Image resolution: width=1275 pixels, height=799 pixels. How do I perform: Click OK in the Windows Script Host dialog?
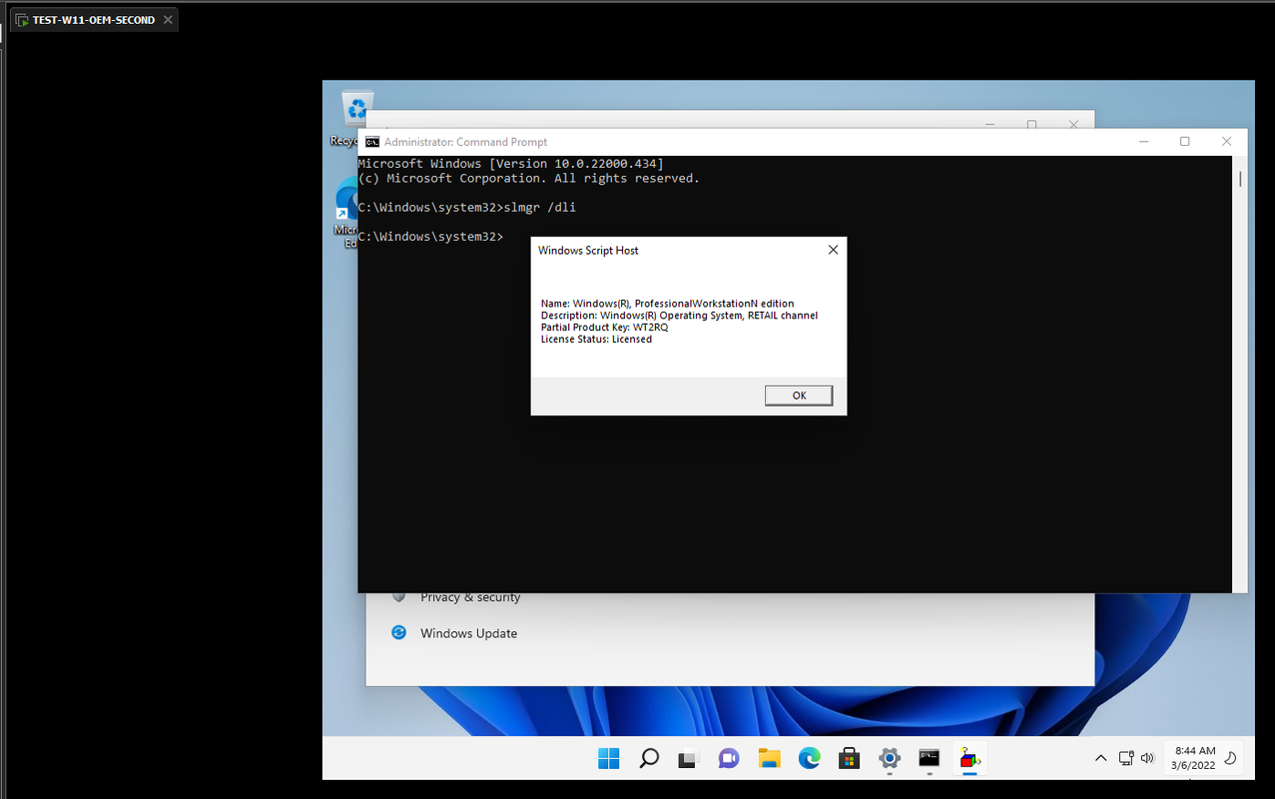[x=799, y=396]
